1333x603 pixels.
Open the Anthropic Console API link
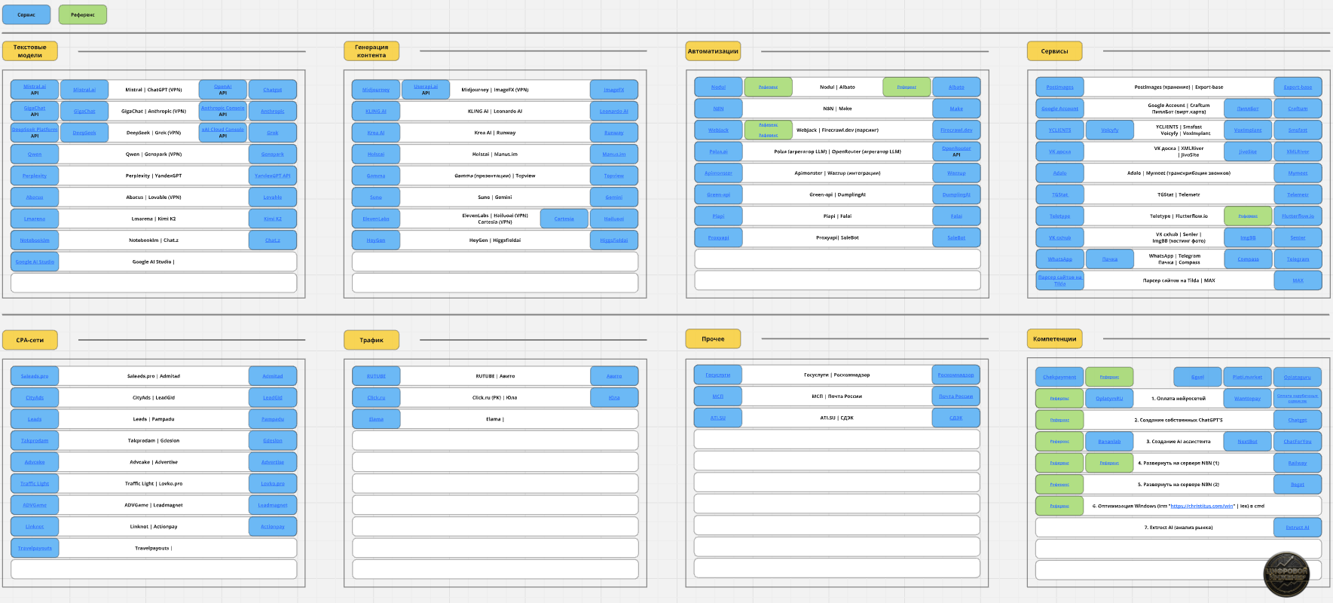(x=223, y=111)
